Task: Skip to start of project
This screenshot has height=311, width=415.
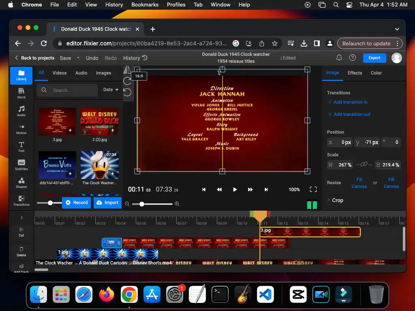Action: click(204, 190)
